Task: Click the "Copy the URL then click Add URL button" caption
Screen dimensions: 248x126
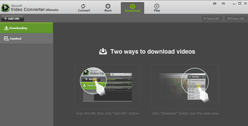Action: coord(107,113)
